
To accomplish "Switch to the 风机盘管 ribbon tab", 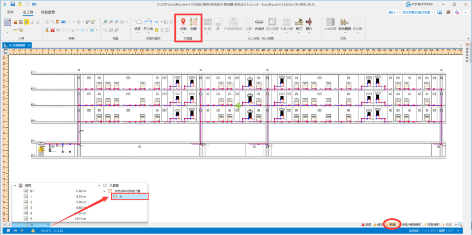I will (48, 12).
